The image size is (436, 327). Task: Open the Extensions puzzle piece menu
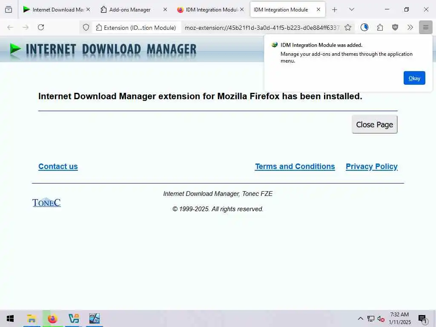click(380, 27)
